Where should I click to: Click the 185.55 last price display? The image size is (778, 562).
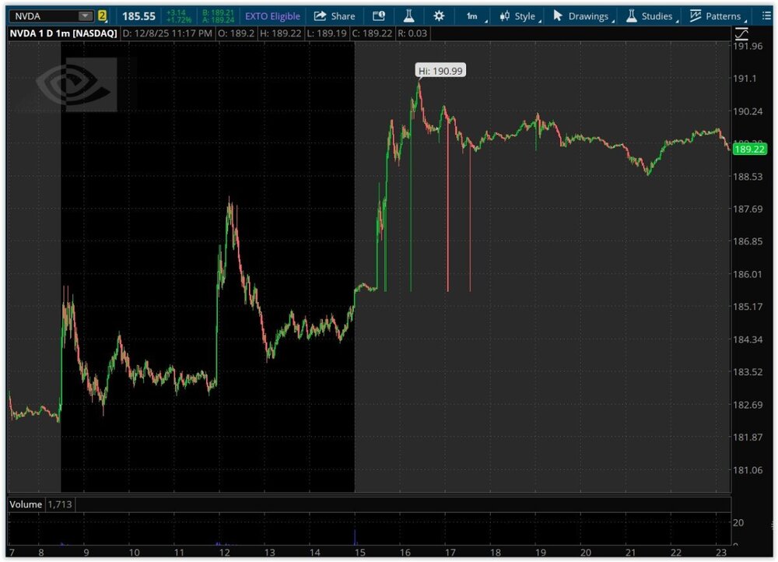(138, 16)
